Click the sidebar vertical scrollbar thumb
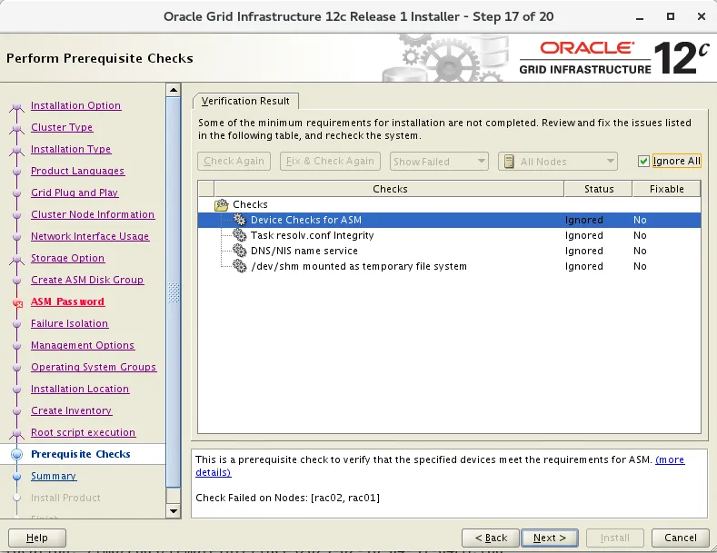The width and height of the screenshot is (717, 553). (x=174, y=292)
